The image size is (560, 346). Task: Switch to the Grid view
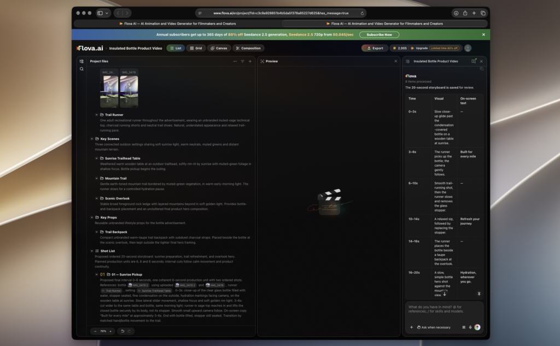click(x=196, y=48)
